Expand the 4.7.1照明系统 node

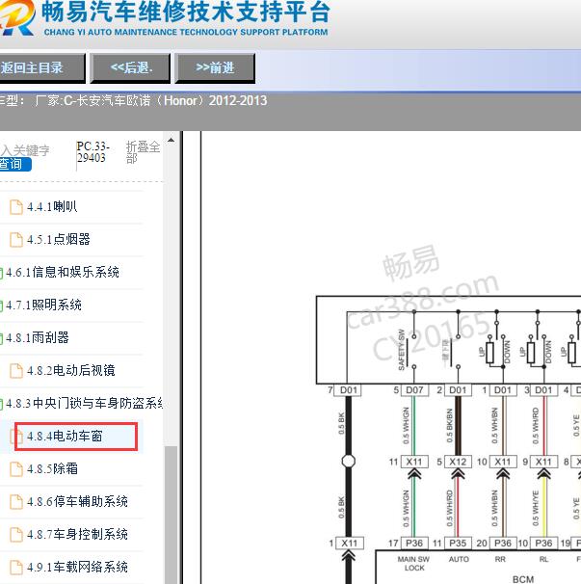[x=43, y=305]
